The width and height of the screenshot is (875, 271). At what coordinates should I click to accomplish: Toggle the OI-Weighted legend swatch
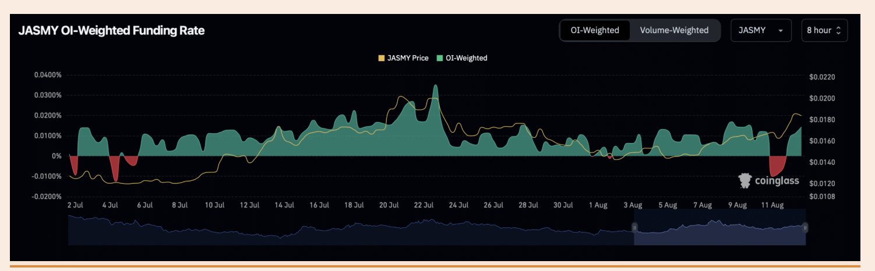440,58
